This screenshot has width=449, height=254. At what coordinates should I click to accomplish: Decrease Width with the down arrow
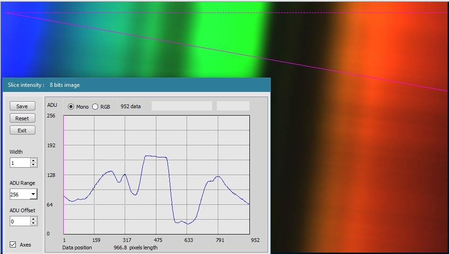point(33,165)
